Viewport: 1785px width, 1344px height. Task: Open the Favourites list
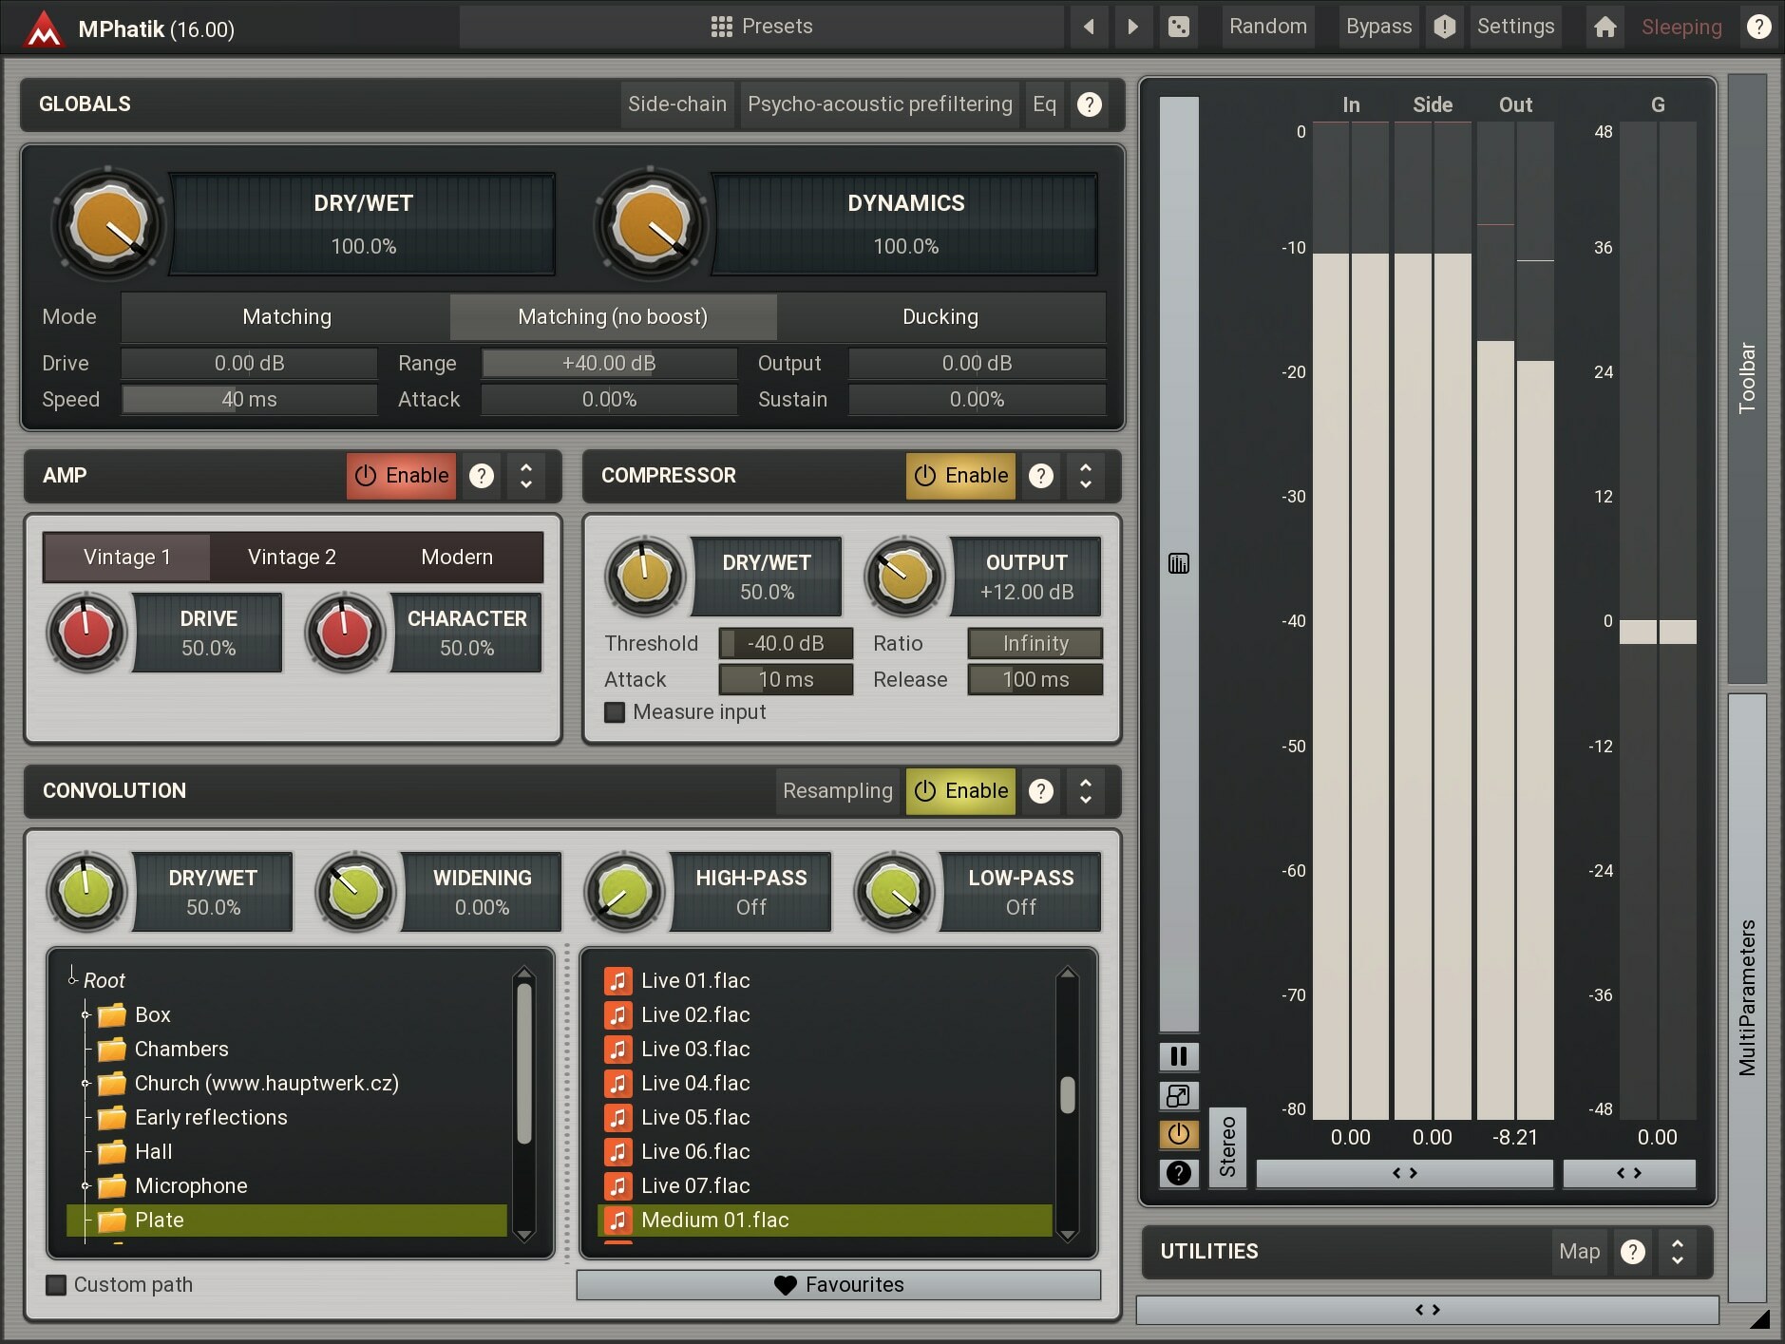(837, 1284)
